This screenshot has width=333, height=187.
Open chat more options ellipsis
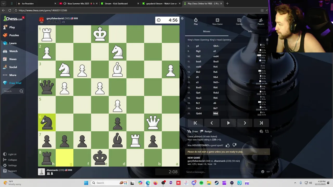268,172
